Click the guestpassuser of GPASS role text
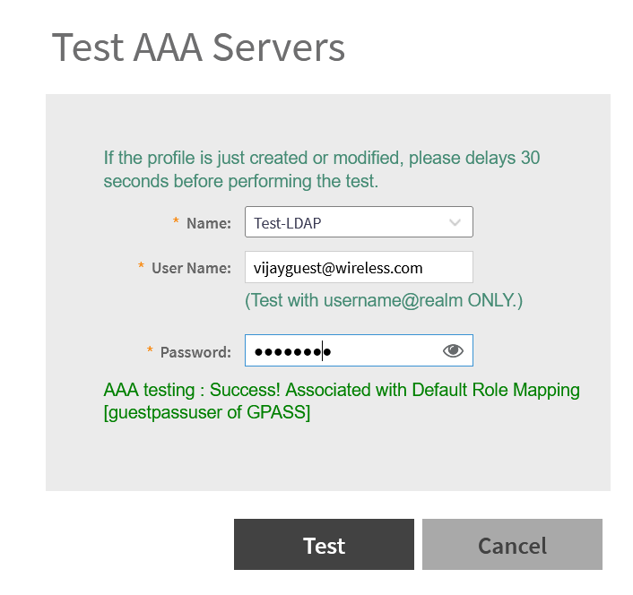The height and width of the screenshot is (595, 633). tap(207, 413)
